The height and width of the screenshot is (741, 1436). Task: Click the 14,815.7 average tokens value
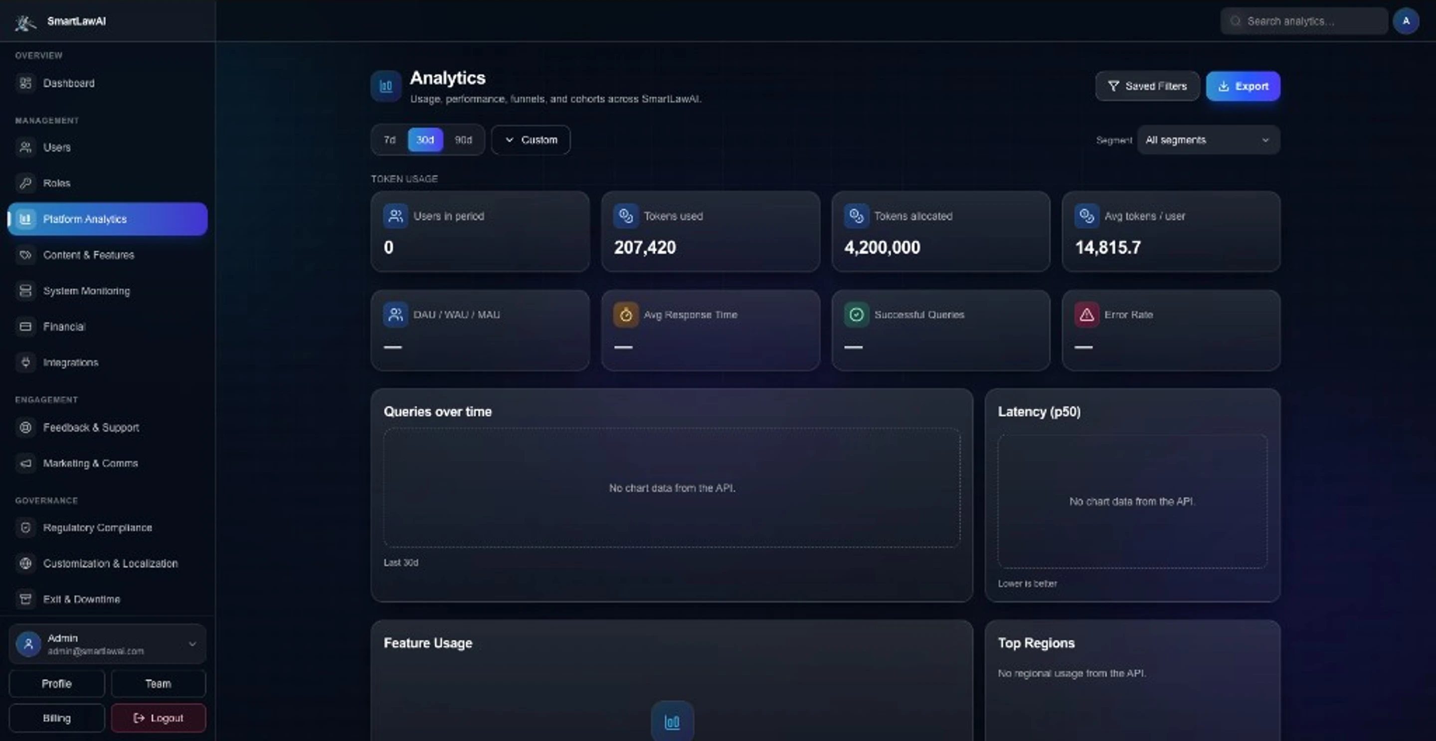point(1107,247)
